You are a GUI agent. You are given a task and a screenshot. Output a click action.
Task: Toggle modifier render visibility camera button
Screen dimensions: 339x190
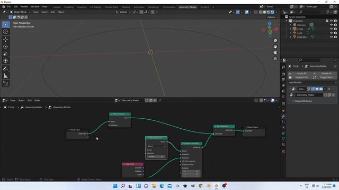tap(321, 89)
